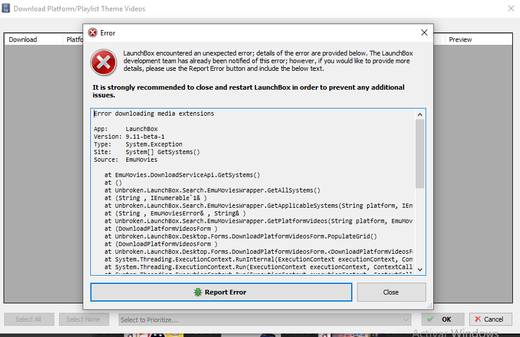
Task: Dismiss the Error dialog using title bar X
Action: coord(424,32)
